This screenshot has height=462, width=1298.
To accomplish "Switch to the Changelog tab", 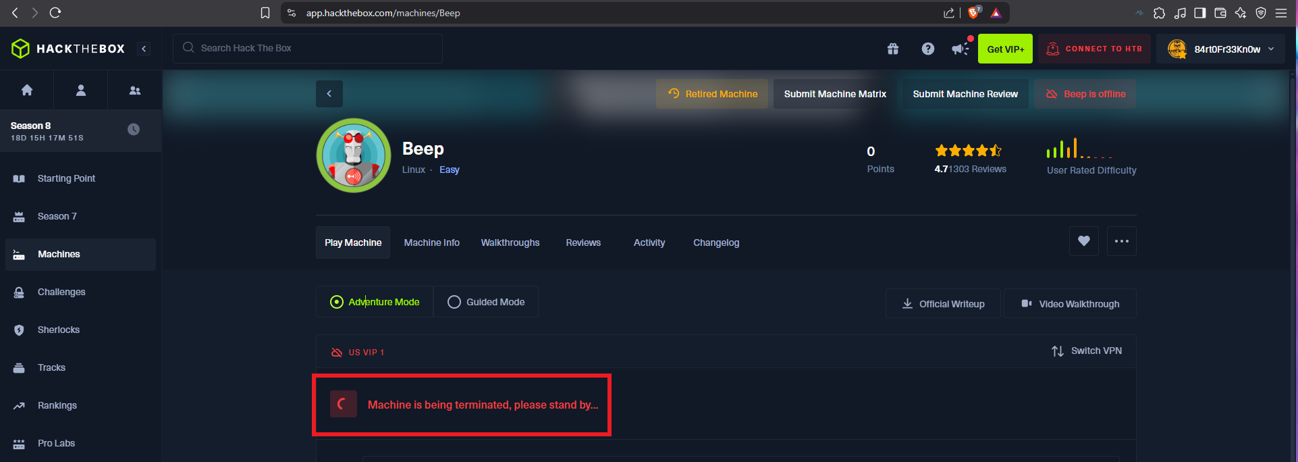I will click(716, 242).
